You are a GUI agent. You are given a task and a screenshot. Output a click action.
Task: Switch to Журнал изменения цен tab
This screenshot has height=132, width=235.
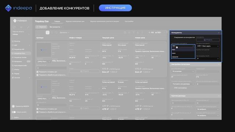coord(75,21)
